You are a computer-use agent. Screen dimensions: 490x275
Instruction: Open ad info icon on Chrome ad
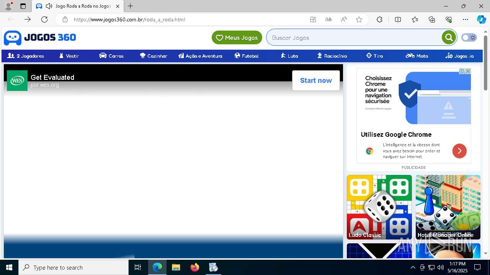pos(462,71)
